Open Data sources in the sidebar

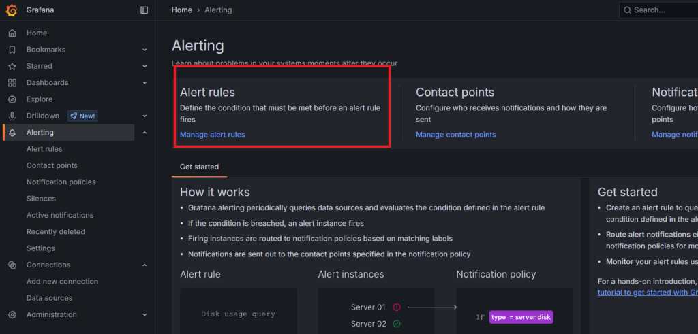[49, 298]
